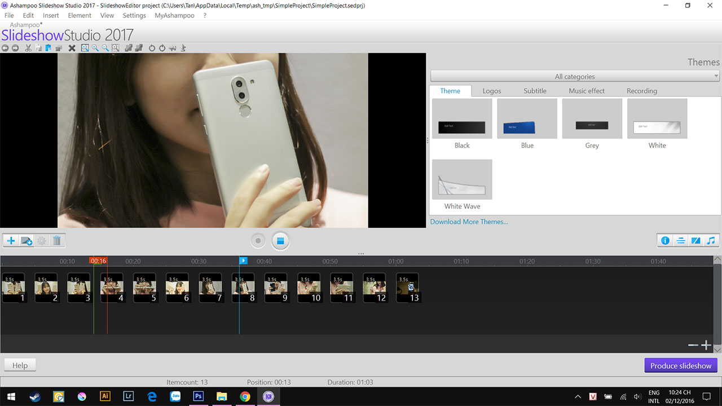722x406 pixels.
Task: Click the Zoom In magnifier icon
Action: point(95,48)
